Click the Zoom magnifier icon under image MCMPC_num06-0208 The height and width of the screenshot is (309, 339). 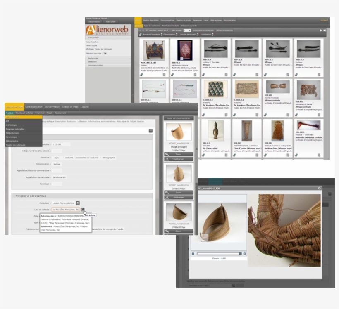pos(166,154)
